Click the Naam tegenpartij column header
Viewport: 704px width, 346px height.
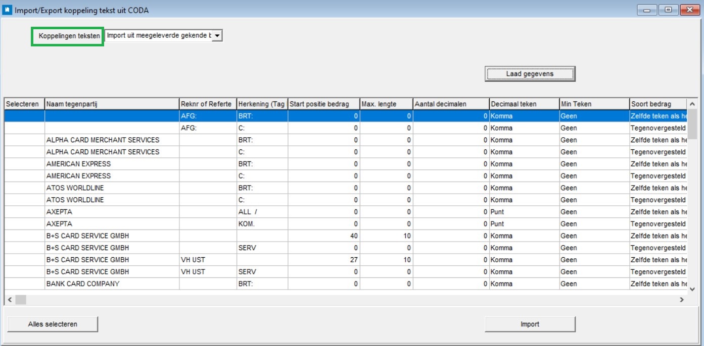(x=112, y=104)
